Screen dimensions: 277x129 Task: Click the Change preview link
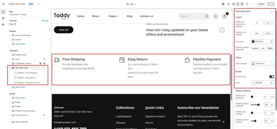pos(45,21)
